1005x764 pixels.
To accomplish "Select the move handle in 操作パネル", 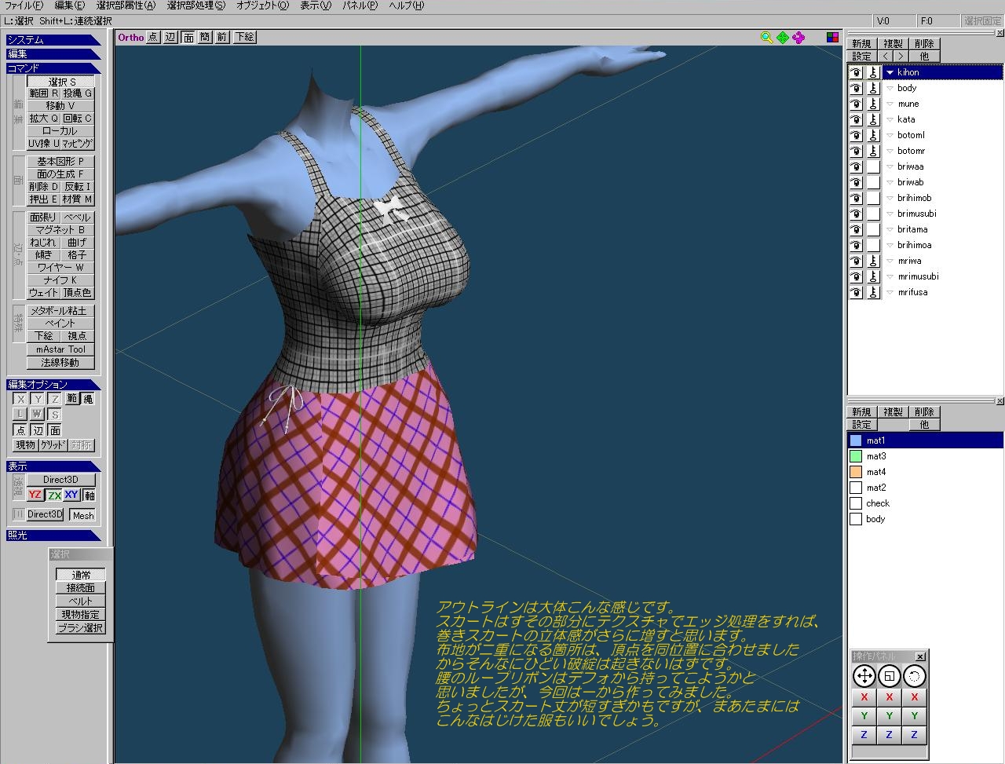I will tap(864, 676).
